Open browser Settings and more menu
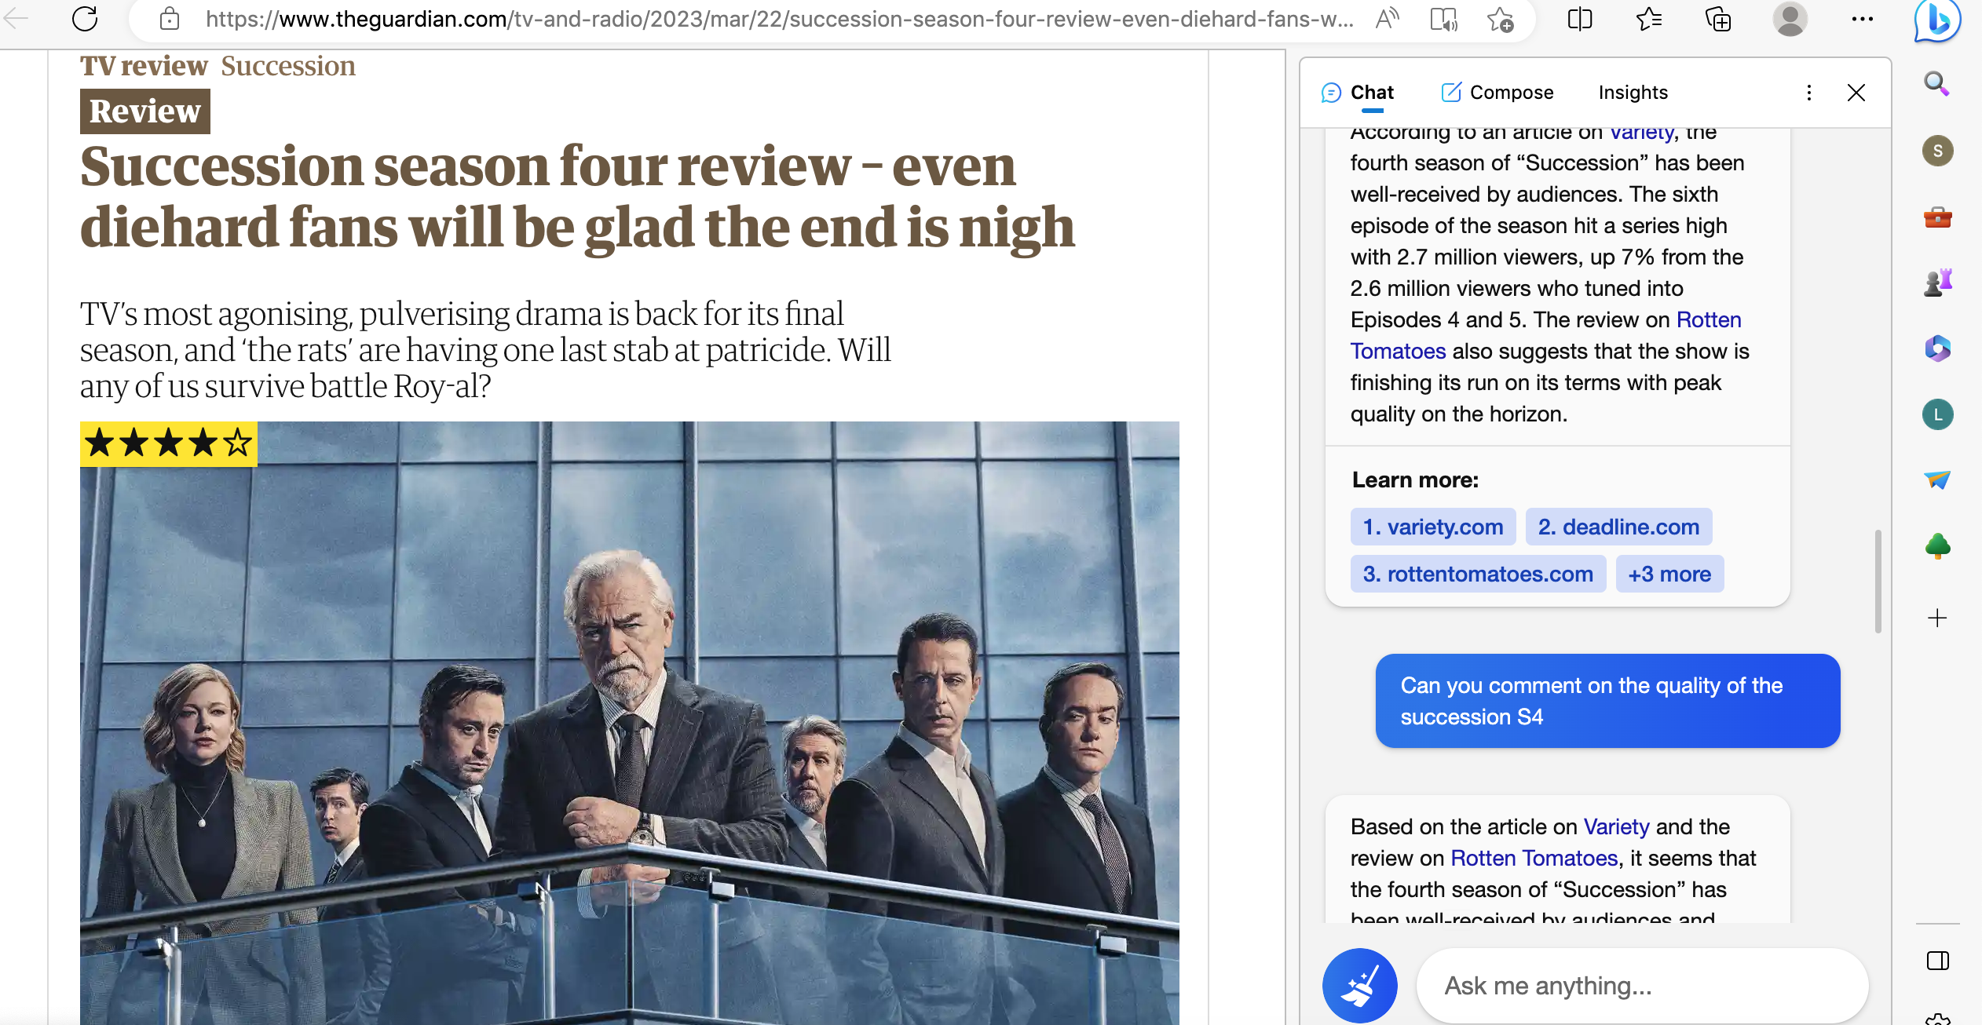The image size is (1982, 1025). point(1862,19)
